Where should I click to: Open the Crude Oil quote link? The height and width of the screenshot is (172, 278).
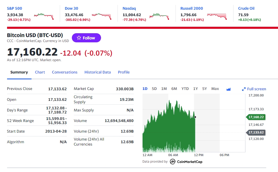pyautogui.click(x=246, y=8)
